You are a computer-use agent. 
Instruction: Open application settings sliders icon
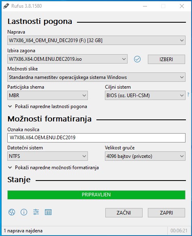click(36, 212)
